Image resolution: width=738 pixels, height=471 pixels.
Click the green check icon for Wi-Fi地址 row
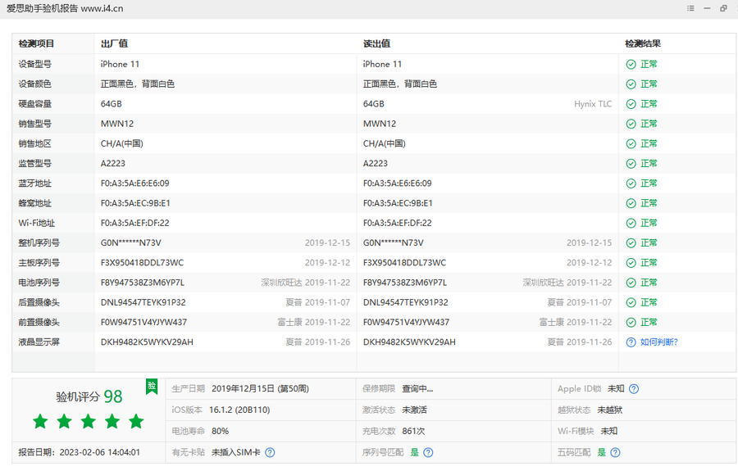click(x=631, y=224)
